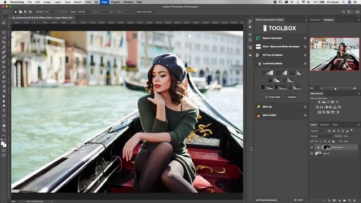This screenshot has height=203, width=361.
Task: Select the Move tool
Action: 4,23
